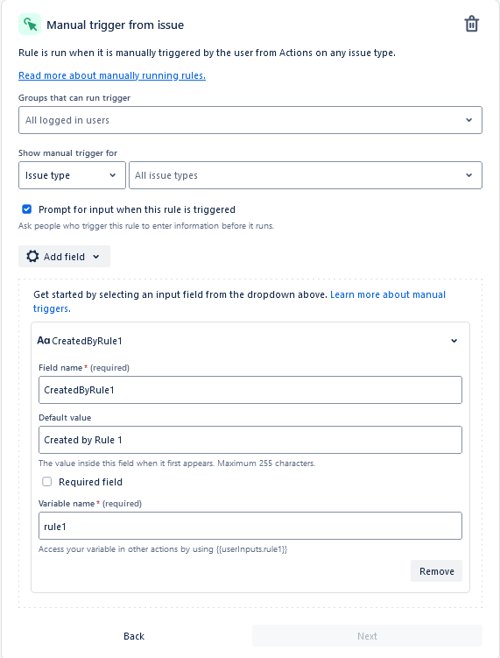Open Groups that can run trigger dropdown
This screenshot has height=658, width=500.
coord(250,120)
